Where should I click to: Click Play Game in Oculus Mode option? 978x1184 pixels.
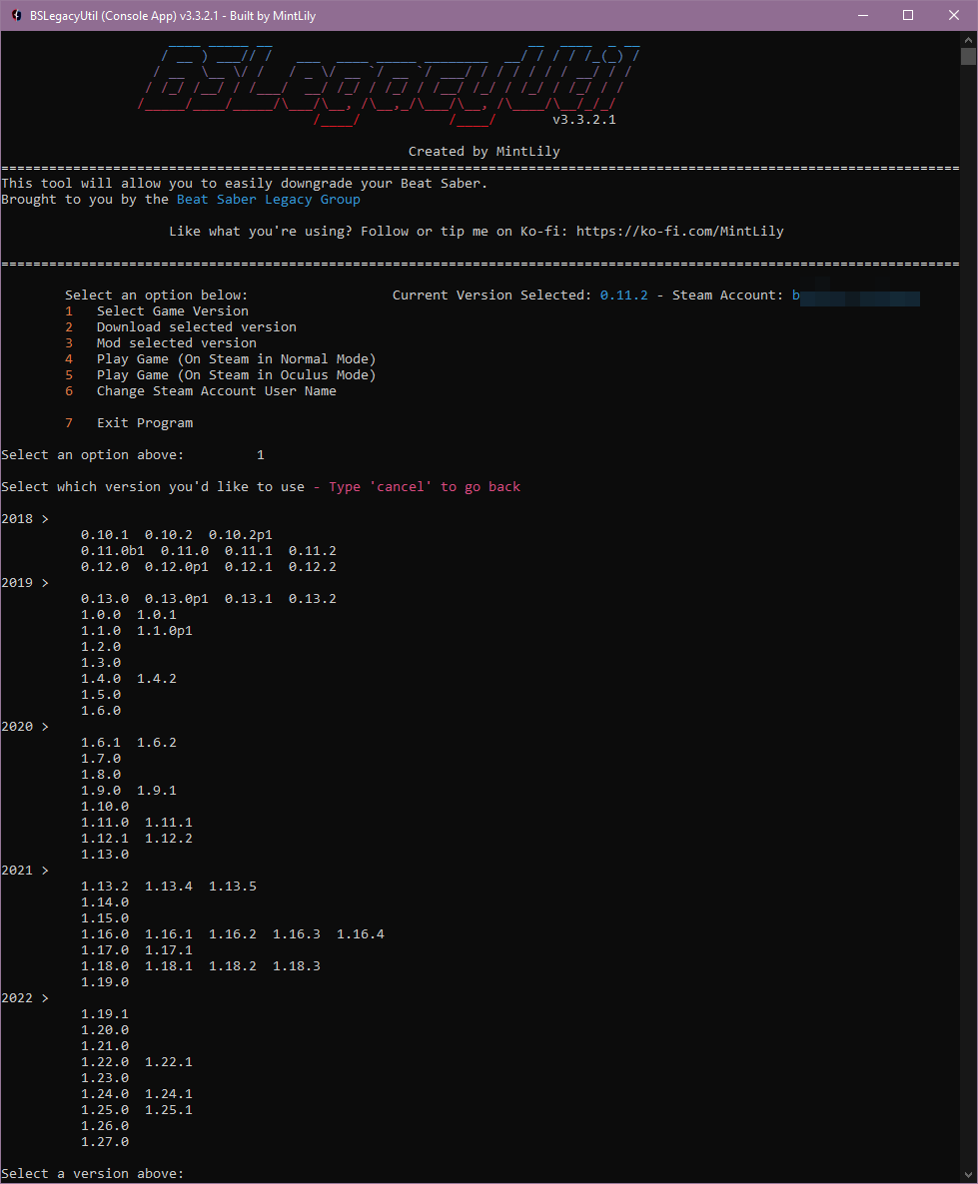pyautogui.click(x=236, y=375)
